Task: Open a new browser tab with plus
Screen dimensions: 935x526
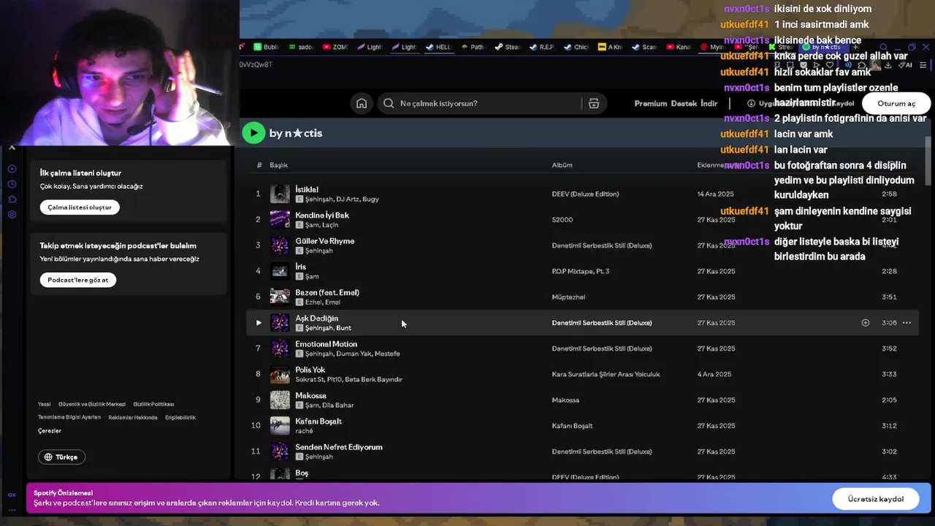Action: pos(855,47)
